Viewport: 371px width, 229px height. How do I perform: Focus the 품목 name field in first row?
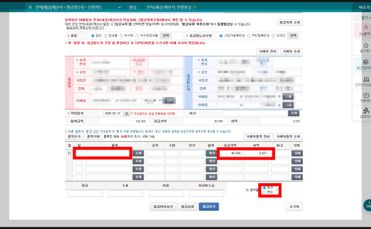click(108, 153)
